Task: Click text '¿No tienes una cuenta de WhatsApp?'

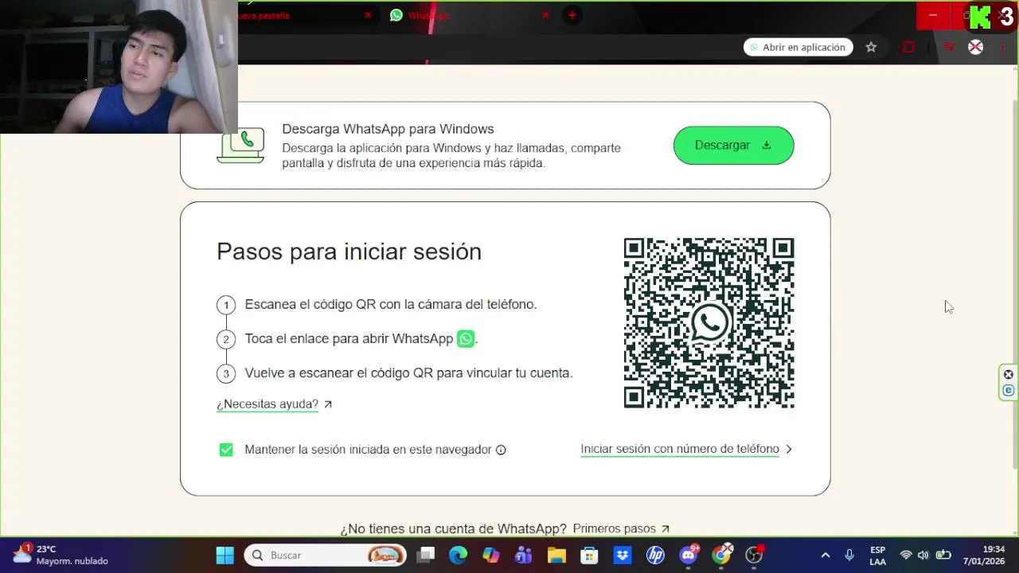Action: coord(453,528)
